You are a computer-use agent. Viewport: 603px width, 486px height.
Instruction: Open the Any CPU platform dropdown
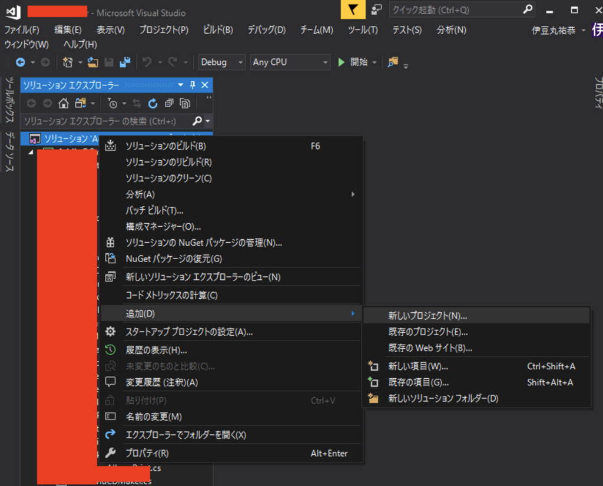pyautogui.click(x=290, y=61)
